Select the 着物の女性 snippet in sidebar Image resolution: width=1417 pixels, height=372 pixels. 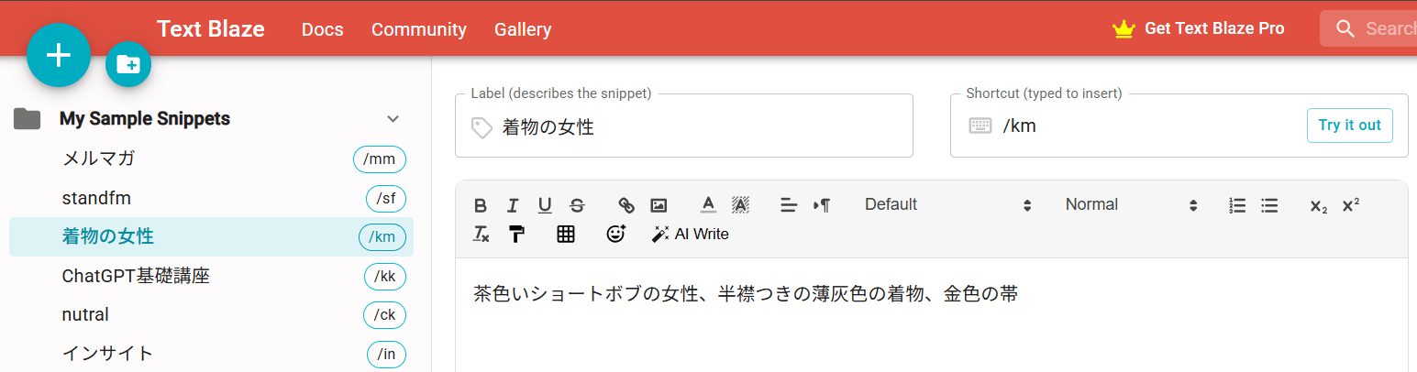[211, 236]
